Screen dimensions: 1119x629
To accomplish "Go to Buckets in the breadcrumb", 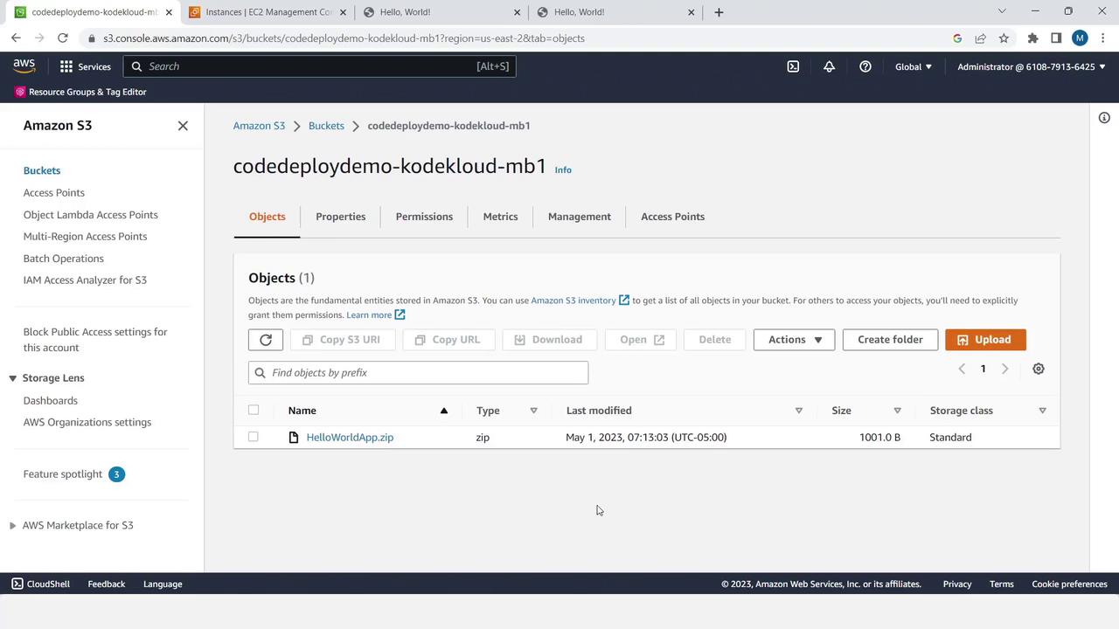I will (x=326, y=126).
